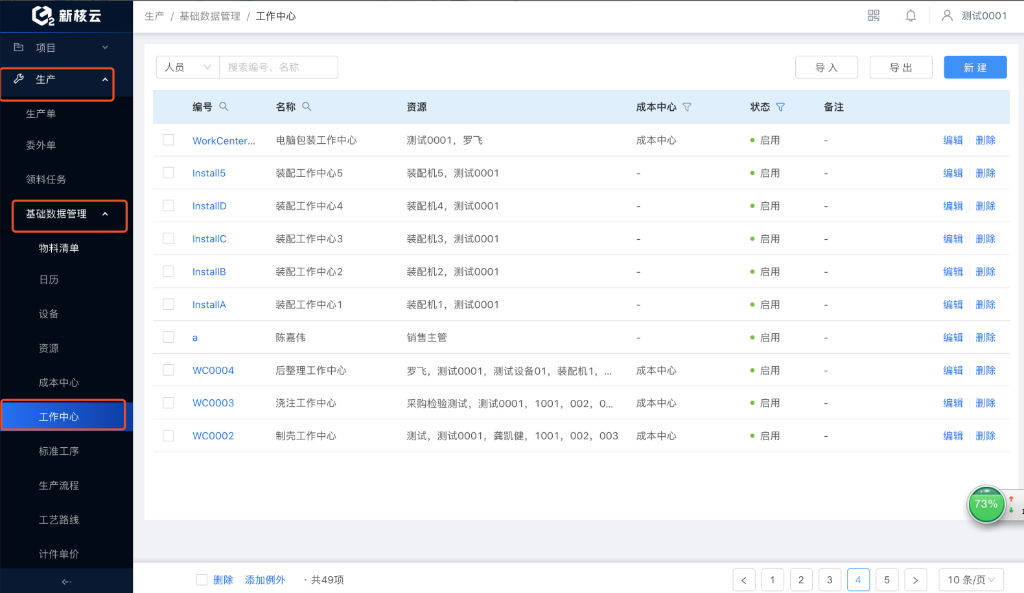The image size is (1024, 593).
Task: Open 领料任务 in the sidebar
Action: 46,180
